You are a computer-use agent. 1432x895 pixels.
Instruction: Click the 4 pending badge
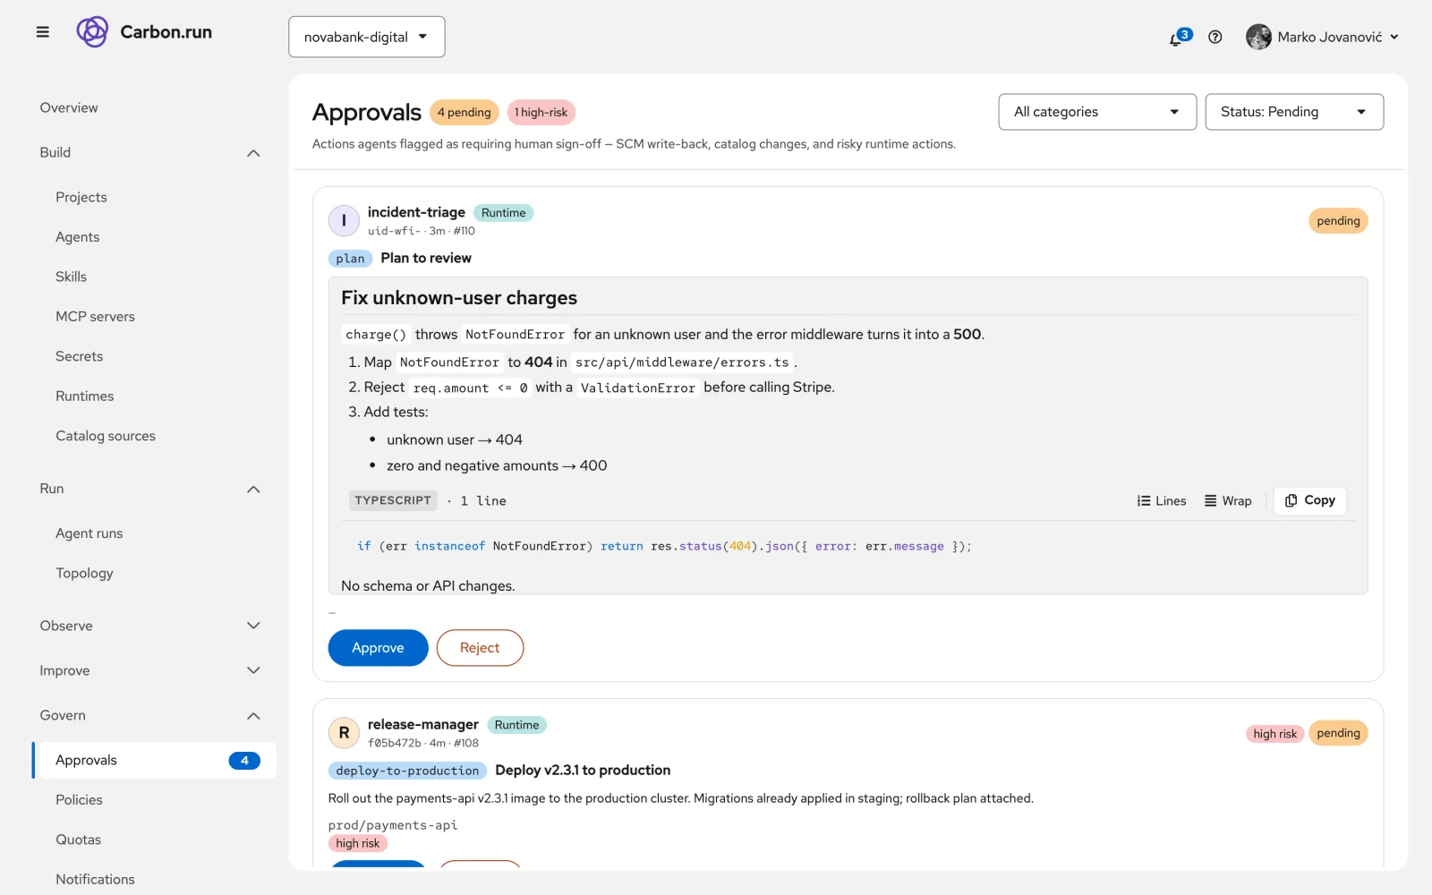[464, 113]
